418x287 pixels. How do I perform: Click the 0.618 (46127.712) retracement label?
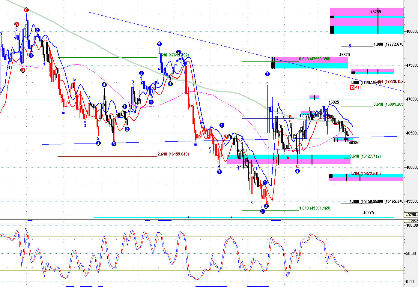(365, 156)
